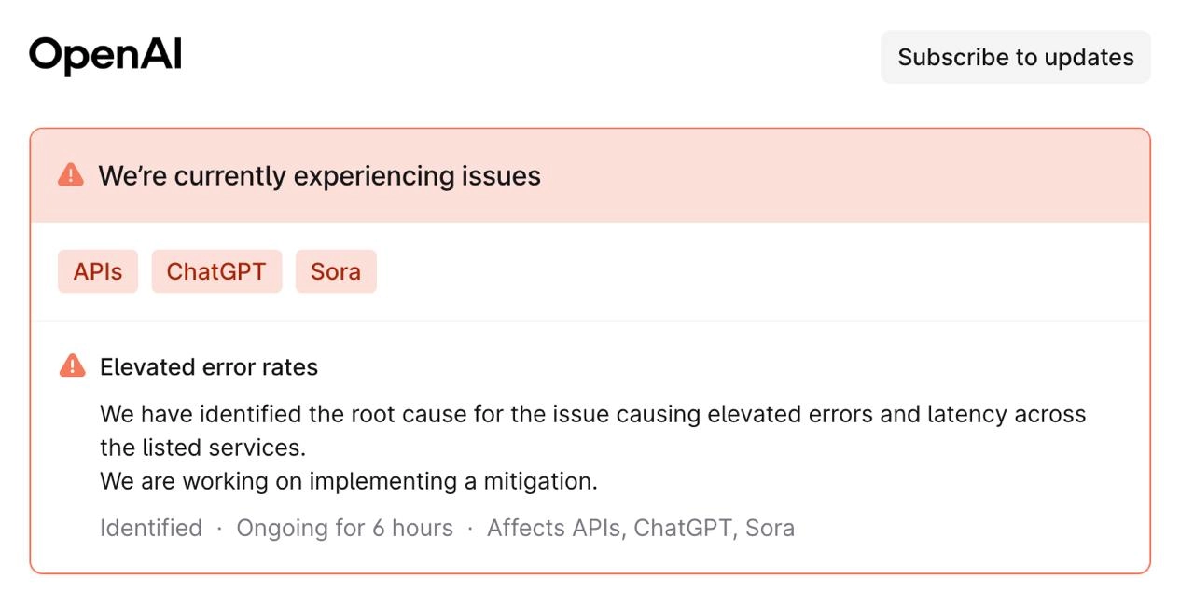Click the "We're currently experiencing issues" heading
Viewport: 1194px width, 593px height.
319,175
